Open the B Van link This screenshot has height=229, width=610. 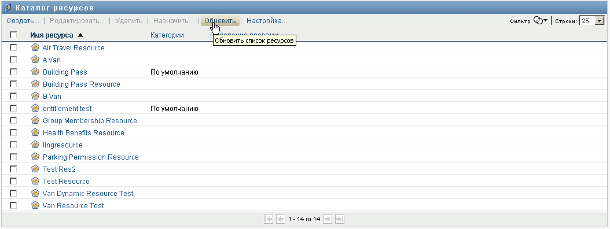[52, 96]
